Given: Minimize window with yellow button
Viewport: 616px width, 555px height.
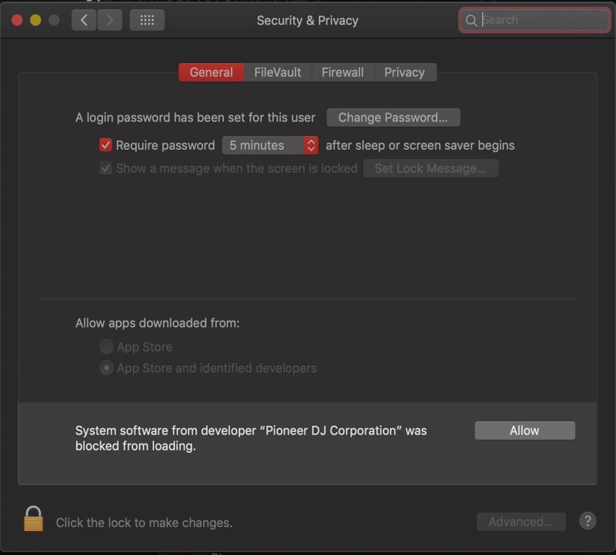Looking at the screenshot, I should [35, 20].
